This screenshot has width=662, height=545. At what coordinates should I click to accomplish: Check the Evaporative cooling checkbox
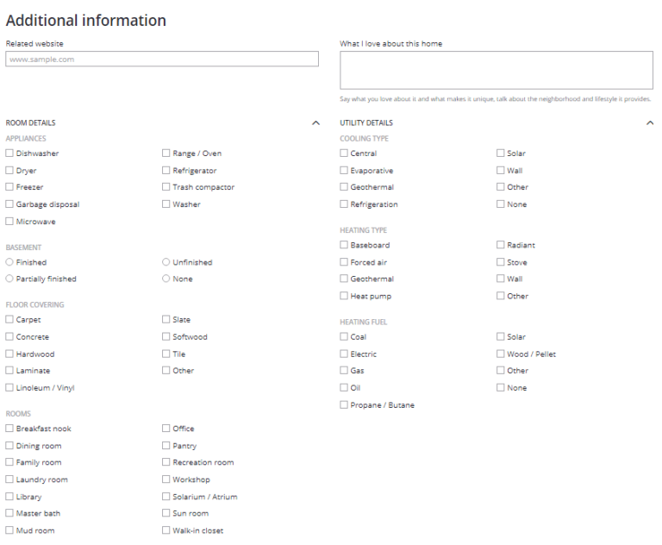344,171
